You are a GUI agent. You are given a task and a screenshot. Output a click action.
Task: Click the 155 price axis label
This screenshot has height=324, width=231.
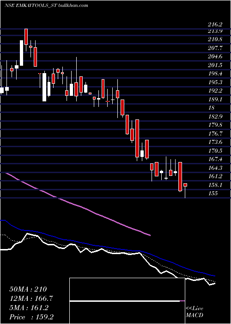(x=213, y=193)
